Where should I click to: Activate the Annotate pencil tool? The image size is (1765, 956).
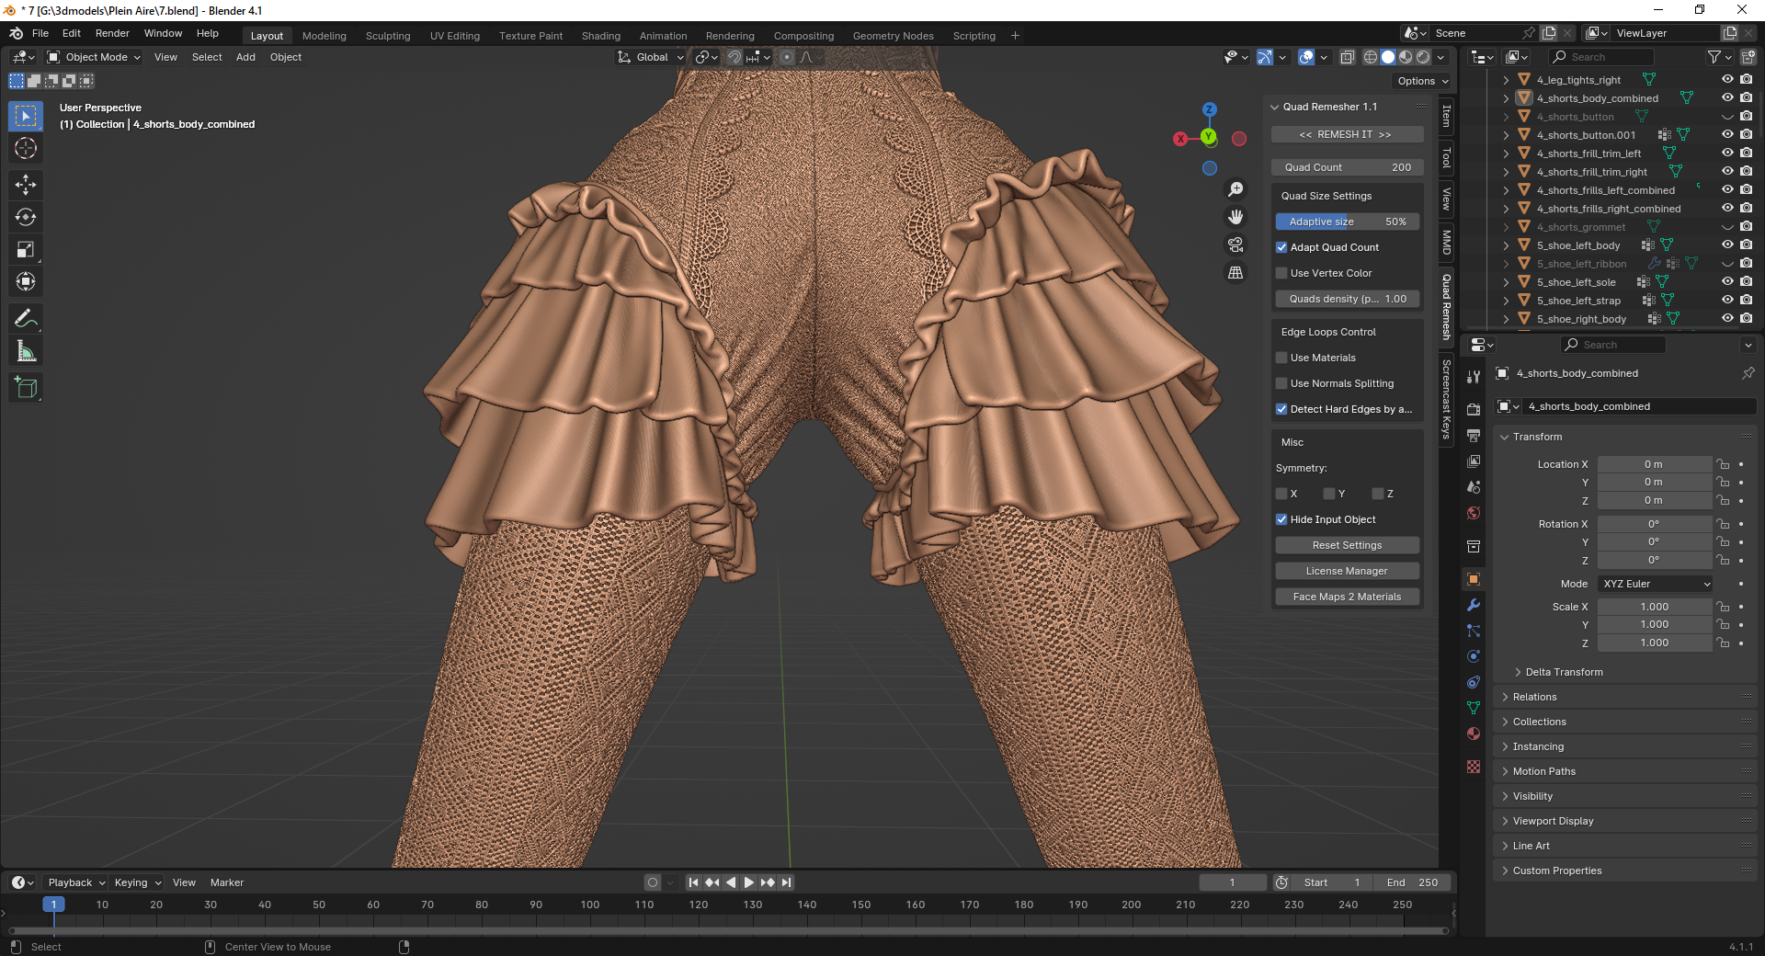coord(26,319)
